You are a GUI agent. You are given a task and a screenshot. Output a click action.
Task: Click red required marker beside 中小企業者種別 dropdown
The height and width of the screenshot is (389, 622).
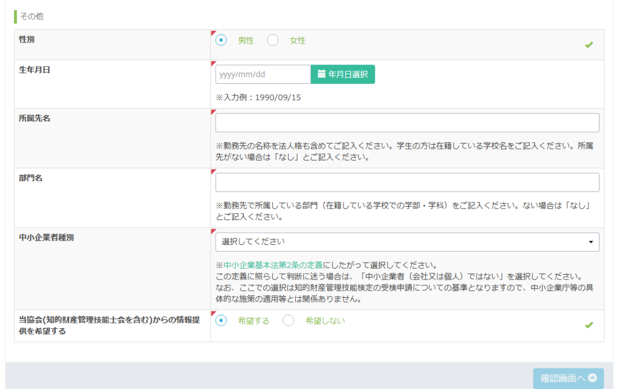[x=213, y=231]
